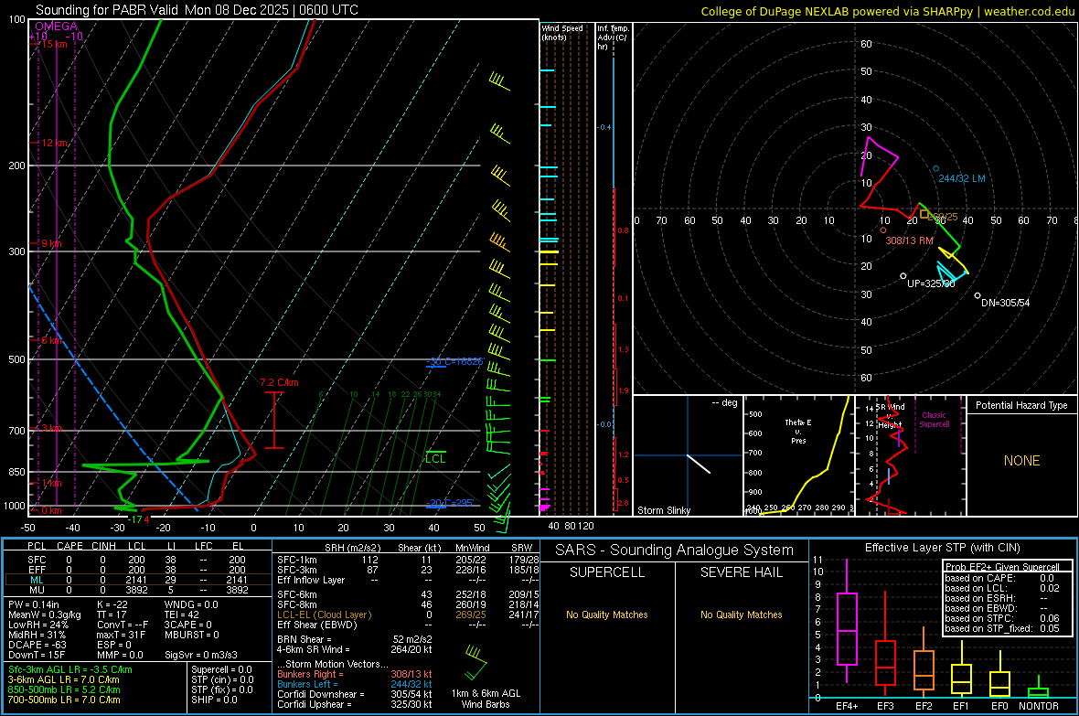
Task: Click the -17.4 surface dewpoint label
Action: (x=138, y=519)
